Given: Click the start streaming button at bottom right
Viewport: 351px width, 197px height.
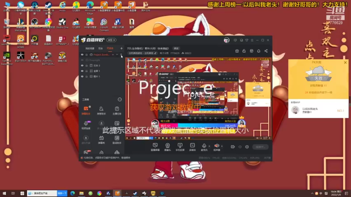Looking at the screenshot, I should 260,147.
